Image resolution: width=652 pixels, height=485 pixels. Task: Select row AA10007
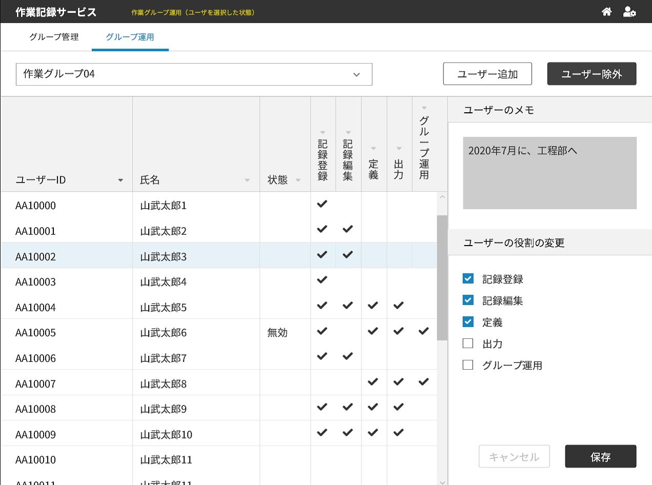(x=219, y=382)
